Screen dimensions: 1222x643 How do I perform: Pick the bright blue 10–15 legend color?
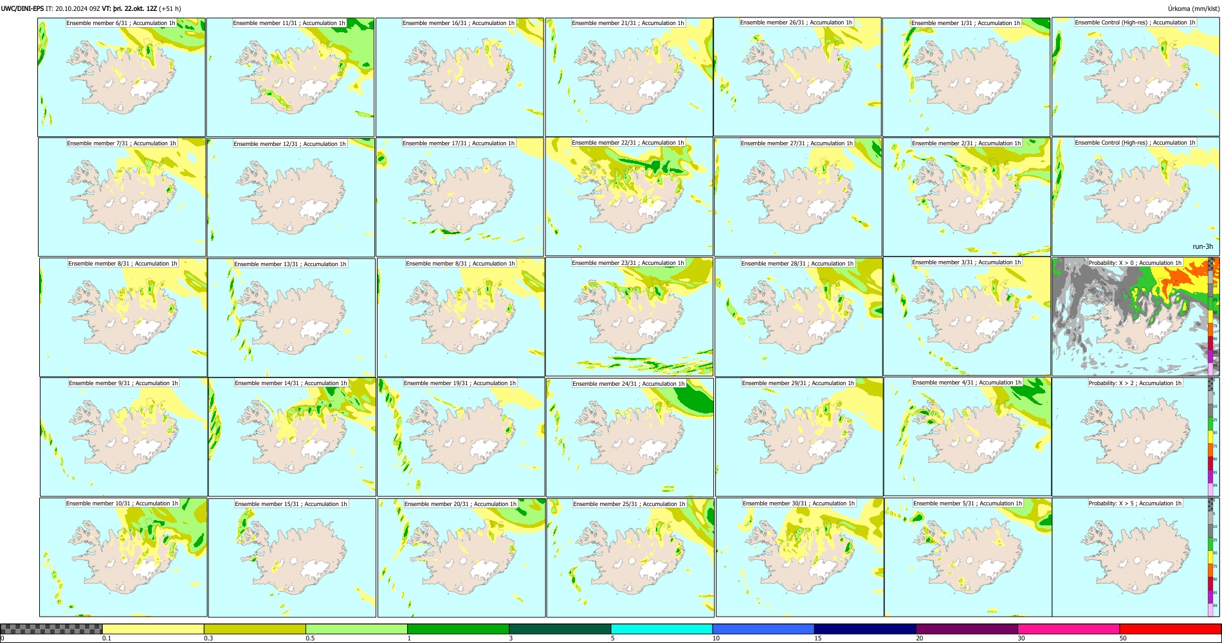pyautogui.click(x=763, y=629)
